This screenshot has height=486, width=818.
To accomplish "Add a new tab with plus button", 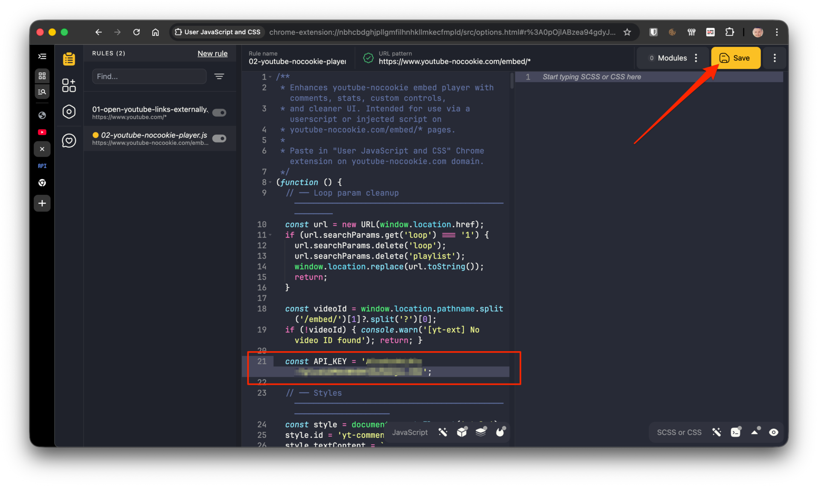I will [42, 203].
